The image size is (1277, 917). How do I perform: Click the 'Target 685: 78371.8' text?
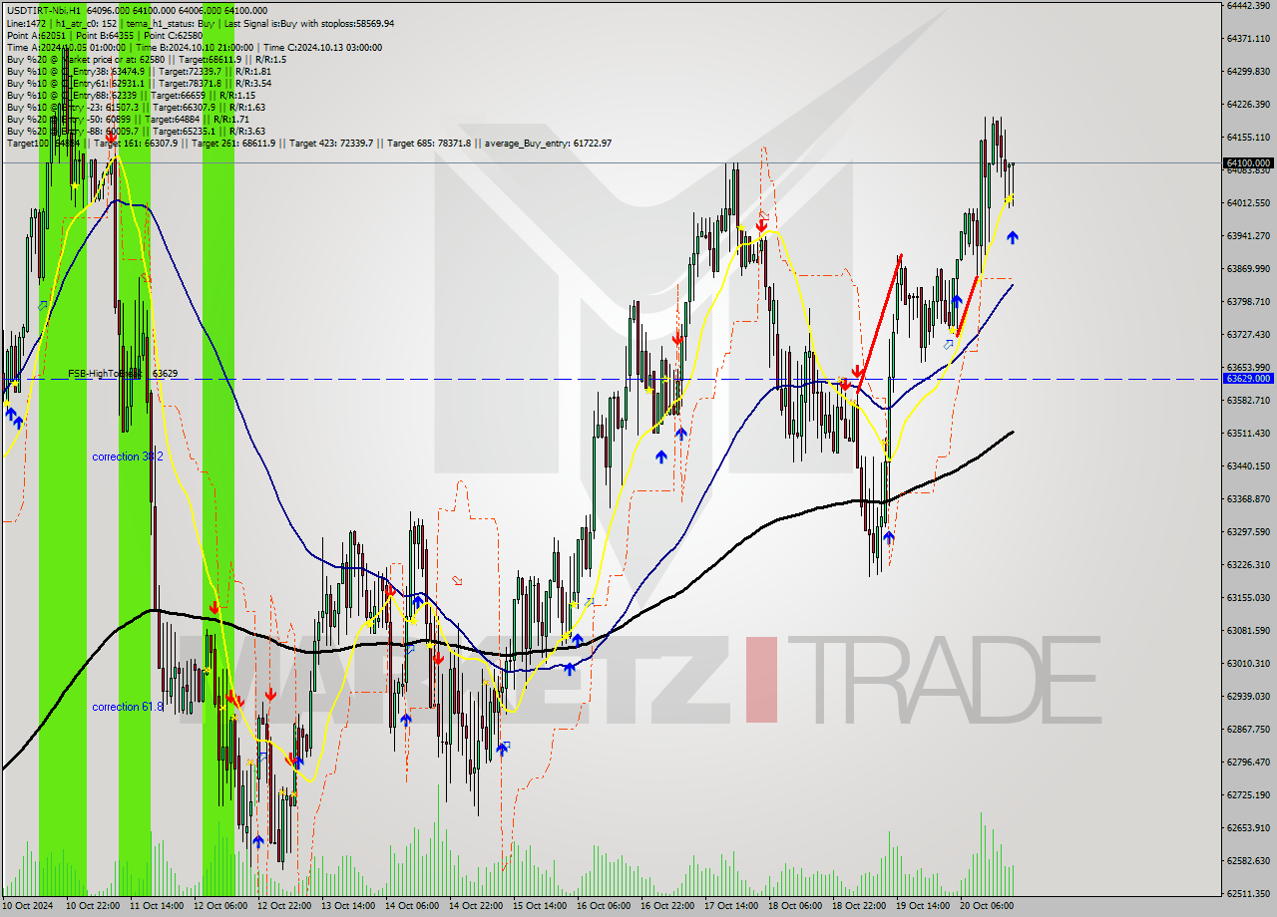click(430, 143)
